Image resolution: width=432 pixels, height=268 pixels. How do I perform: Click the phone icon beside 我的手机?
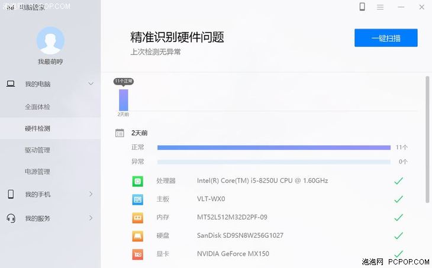tap(11, 194)
